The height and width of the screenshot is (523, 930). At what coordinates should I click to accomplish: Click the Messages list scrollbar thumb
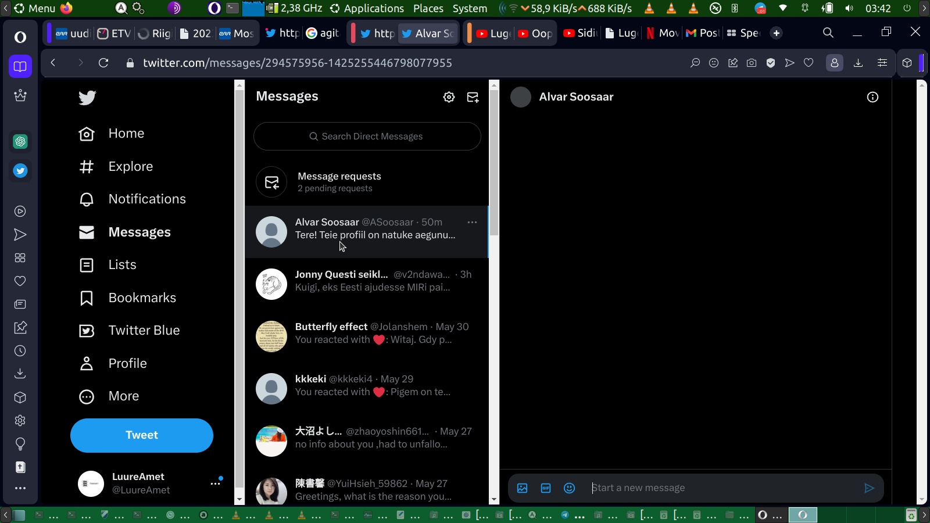pyautogui.click(x=494, y=163)
